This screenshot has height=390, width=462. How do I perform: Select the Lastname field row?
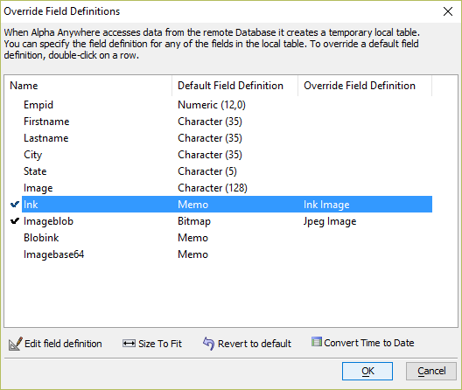pyautogui.click(x=227, y=138)
